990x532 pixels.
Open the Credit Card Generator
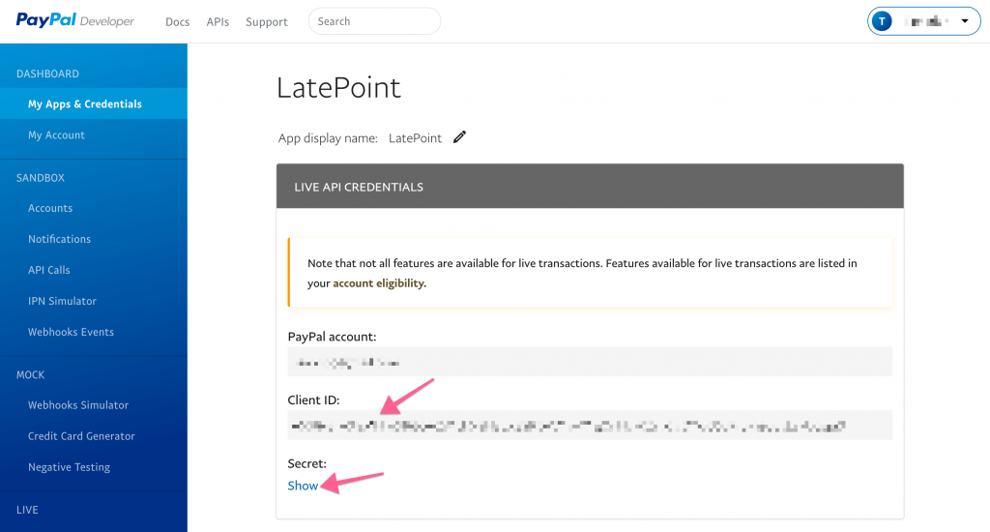coord(81,436)
